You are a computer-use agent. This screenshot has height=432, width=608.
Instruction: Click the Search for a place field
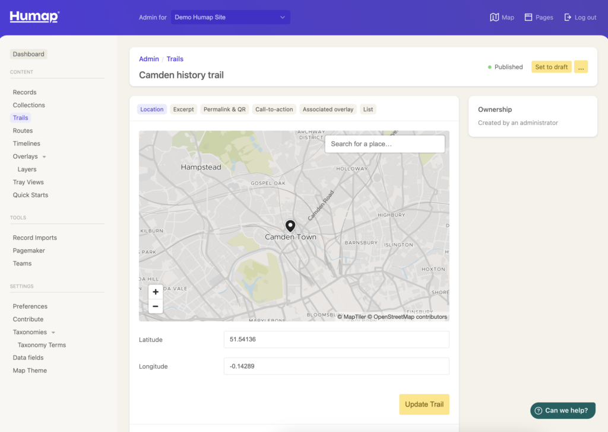(x=384, y=144)
